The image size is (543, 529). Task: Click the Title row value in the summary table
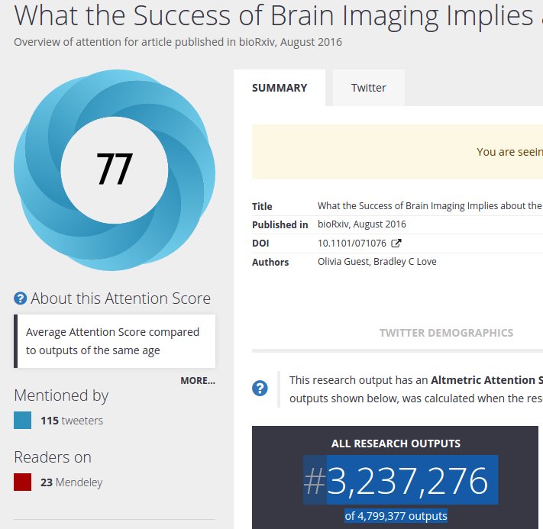(430, 206)
